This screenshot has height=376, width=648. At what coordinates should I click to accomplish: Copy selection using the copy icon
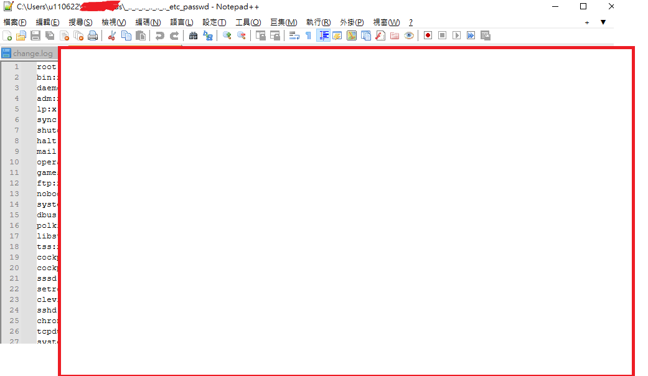pos(126,35)
